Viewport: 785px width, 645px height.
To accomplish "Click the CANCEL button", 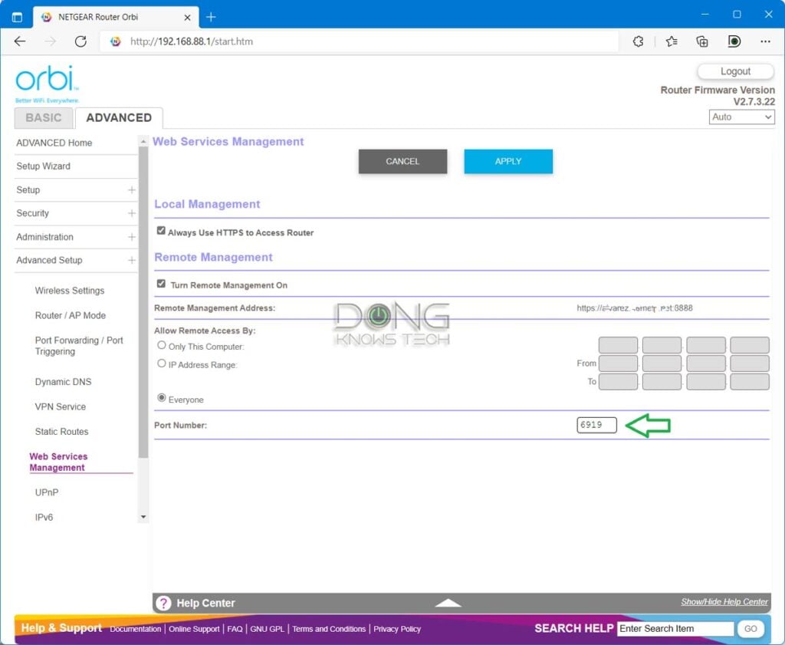I will tap(402, 161).
